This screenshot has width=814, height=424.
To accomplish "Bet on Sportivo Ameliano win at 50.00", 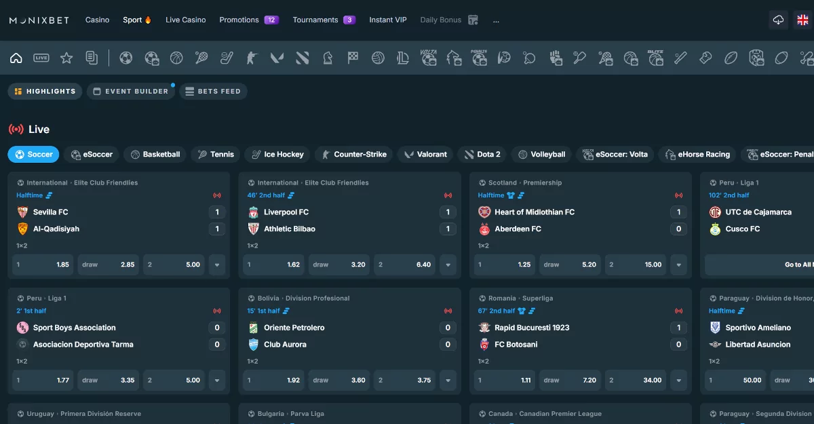I will (x=735, y=380).
